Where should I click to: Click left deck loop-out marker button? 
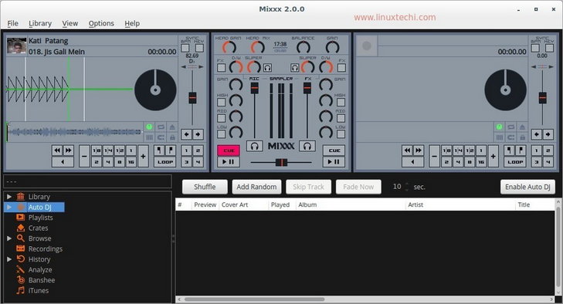(x=171, y=150)
